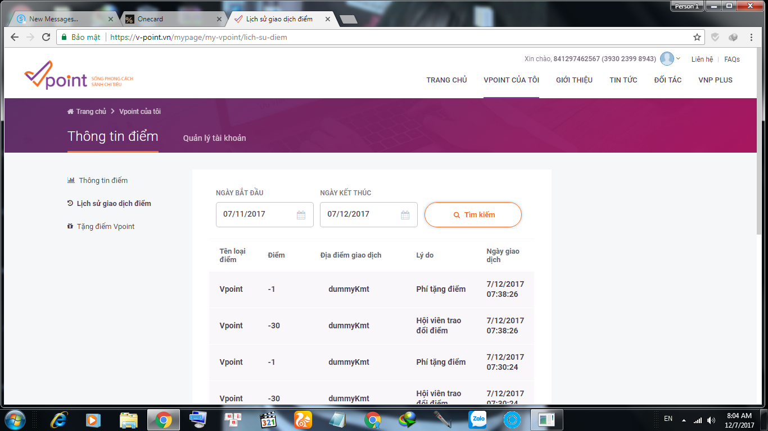
Task: Click the Trang chủ breadcrumb link
Action: [87, 112]
